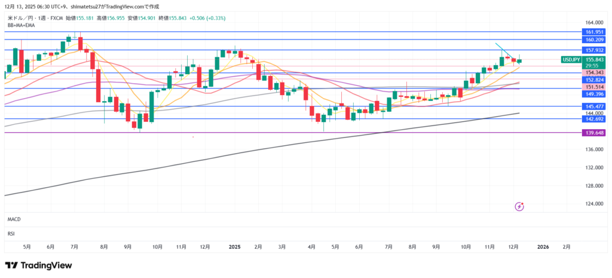The width and height of the screenshot is (612, 278).
Task: Select the 155.843 current price label
Action: click(x=593, y=60)
